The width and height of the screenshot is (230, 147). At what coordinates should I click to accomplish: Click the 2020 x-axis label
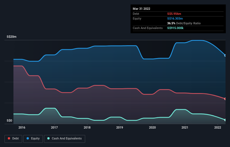152,127
